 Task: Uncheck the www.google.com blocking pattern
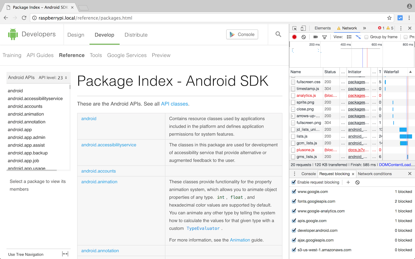[294, 192]
